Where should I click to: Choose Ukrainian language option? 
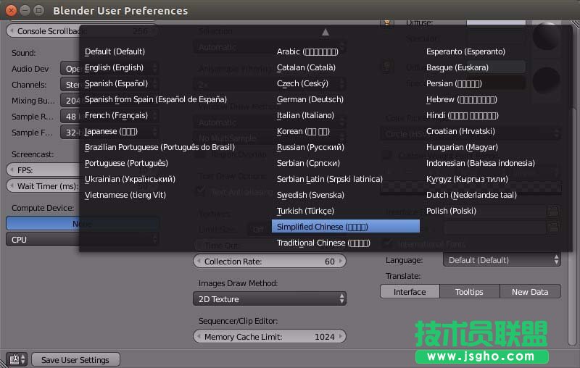click(x=130, y=179)
